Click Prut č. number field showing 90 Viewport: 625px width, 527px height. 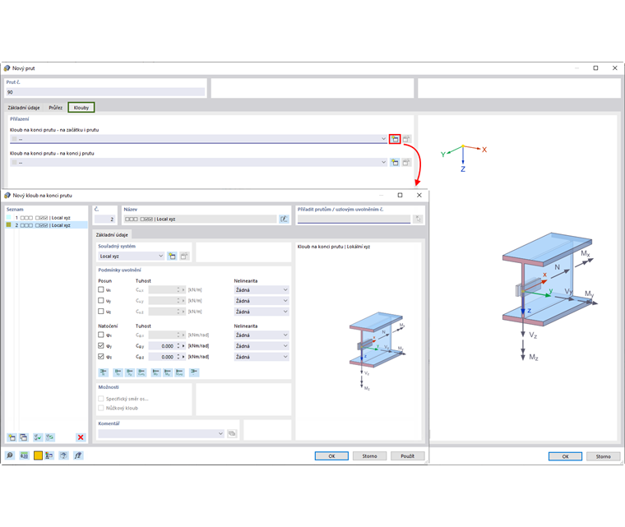105,92
